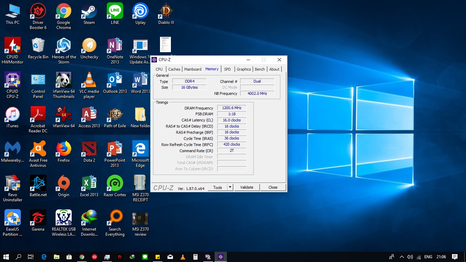The image size is (466, 262).
Task: Select the EaseUS Partition desktop icon
Action: click(13, 223)
